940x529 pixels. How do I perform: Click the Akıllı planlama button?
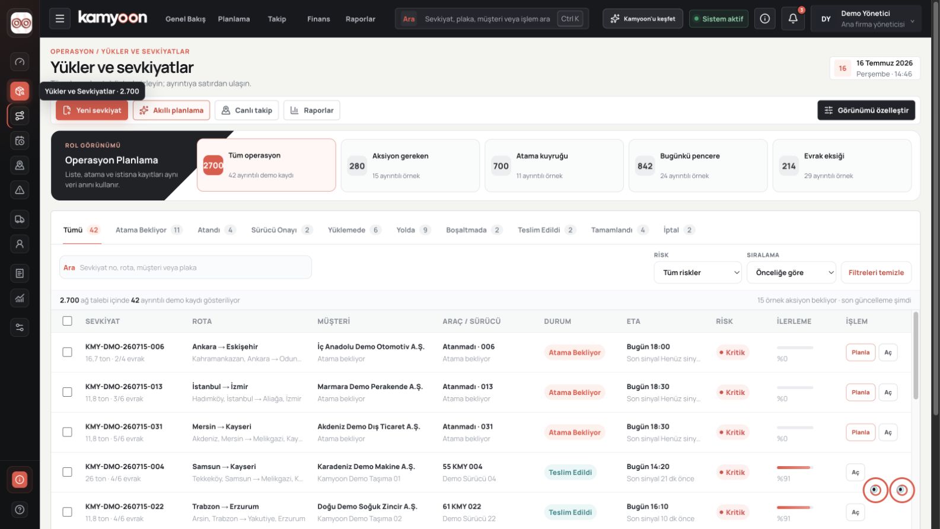pos(171,110)
